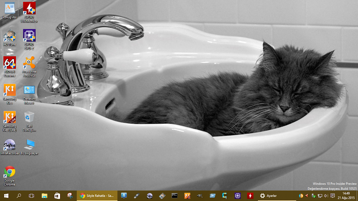Open the HWMonitor lightning taskbar icon
Image resolution: width=358 pixels, height=201 pixels.
250,196
